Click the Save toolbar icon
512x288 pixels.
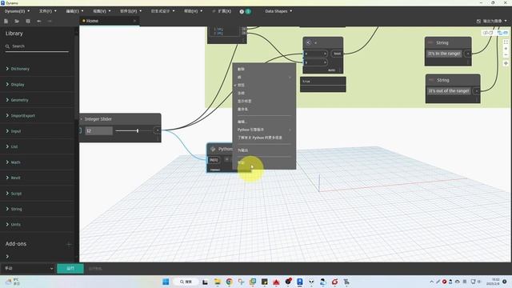tap(28, 22)
